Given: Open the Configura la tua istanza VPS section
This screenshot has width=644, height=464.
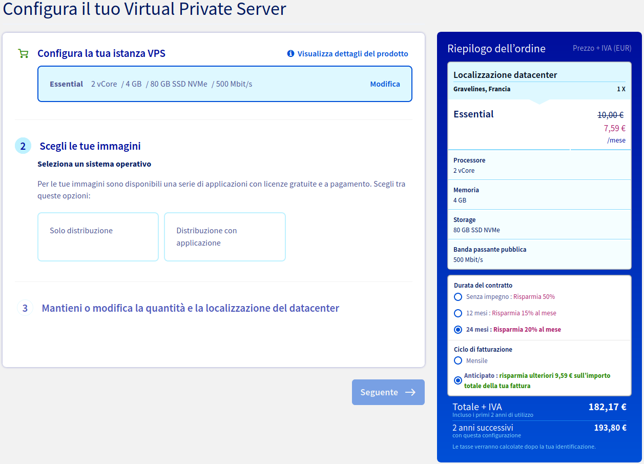Looking at the screenshot, I should point(101,53).
